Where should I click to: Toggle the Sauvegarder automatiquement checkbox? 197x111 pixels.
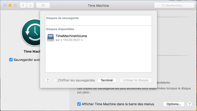pyautogui.click(x=11, y=60)
